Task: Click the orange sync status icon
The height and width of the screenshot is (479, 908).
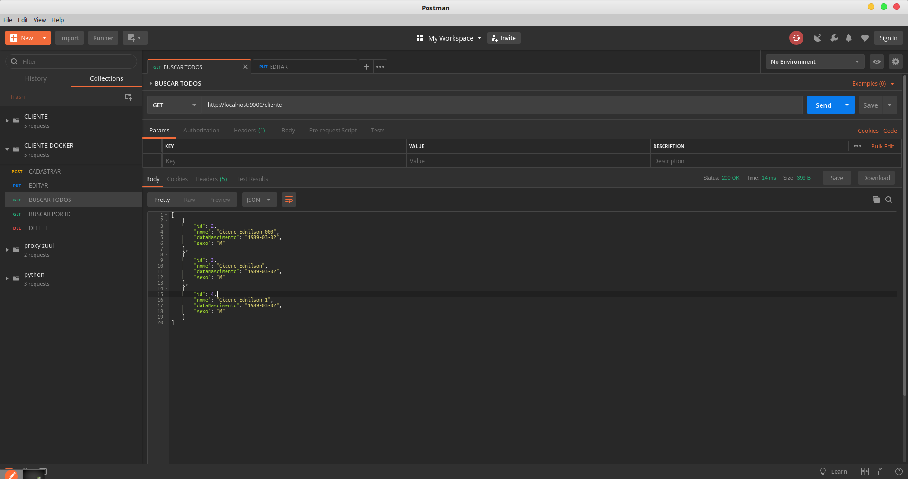Action: (796, 38)
